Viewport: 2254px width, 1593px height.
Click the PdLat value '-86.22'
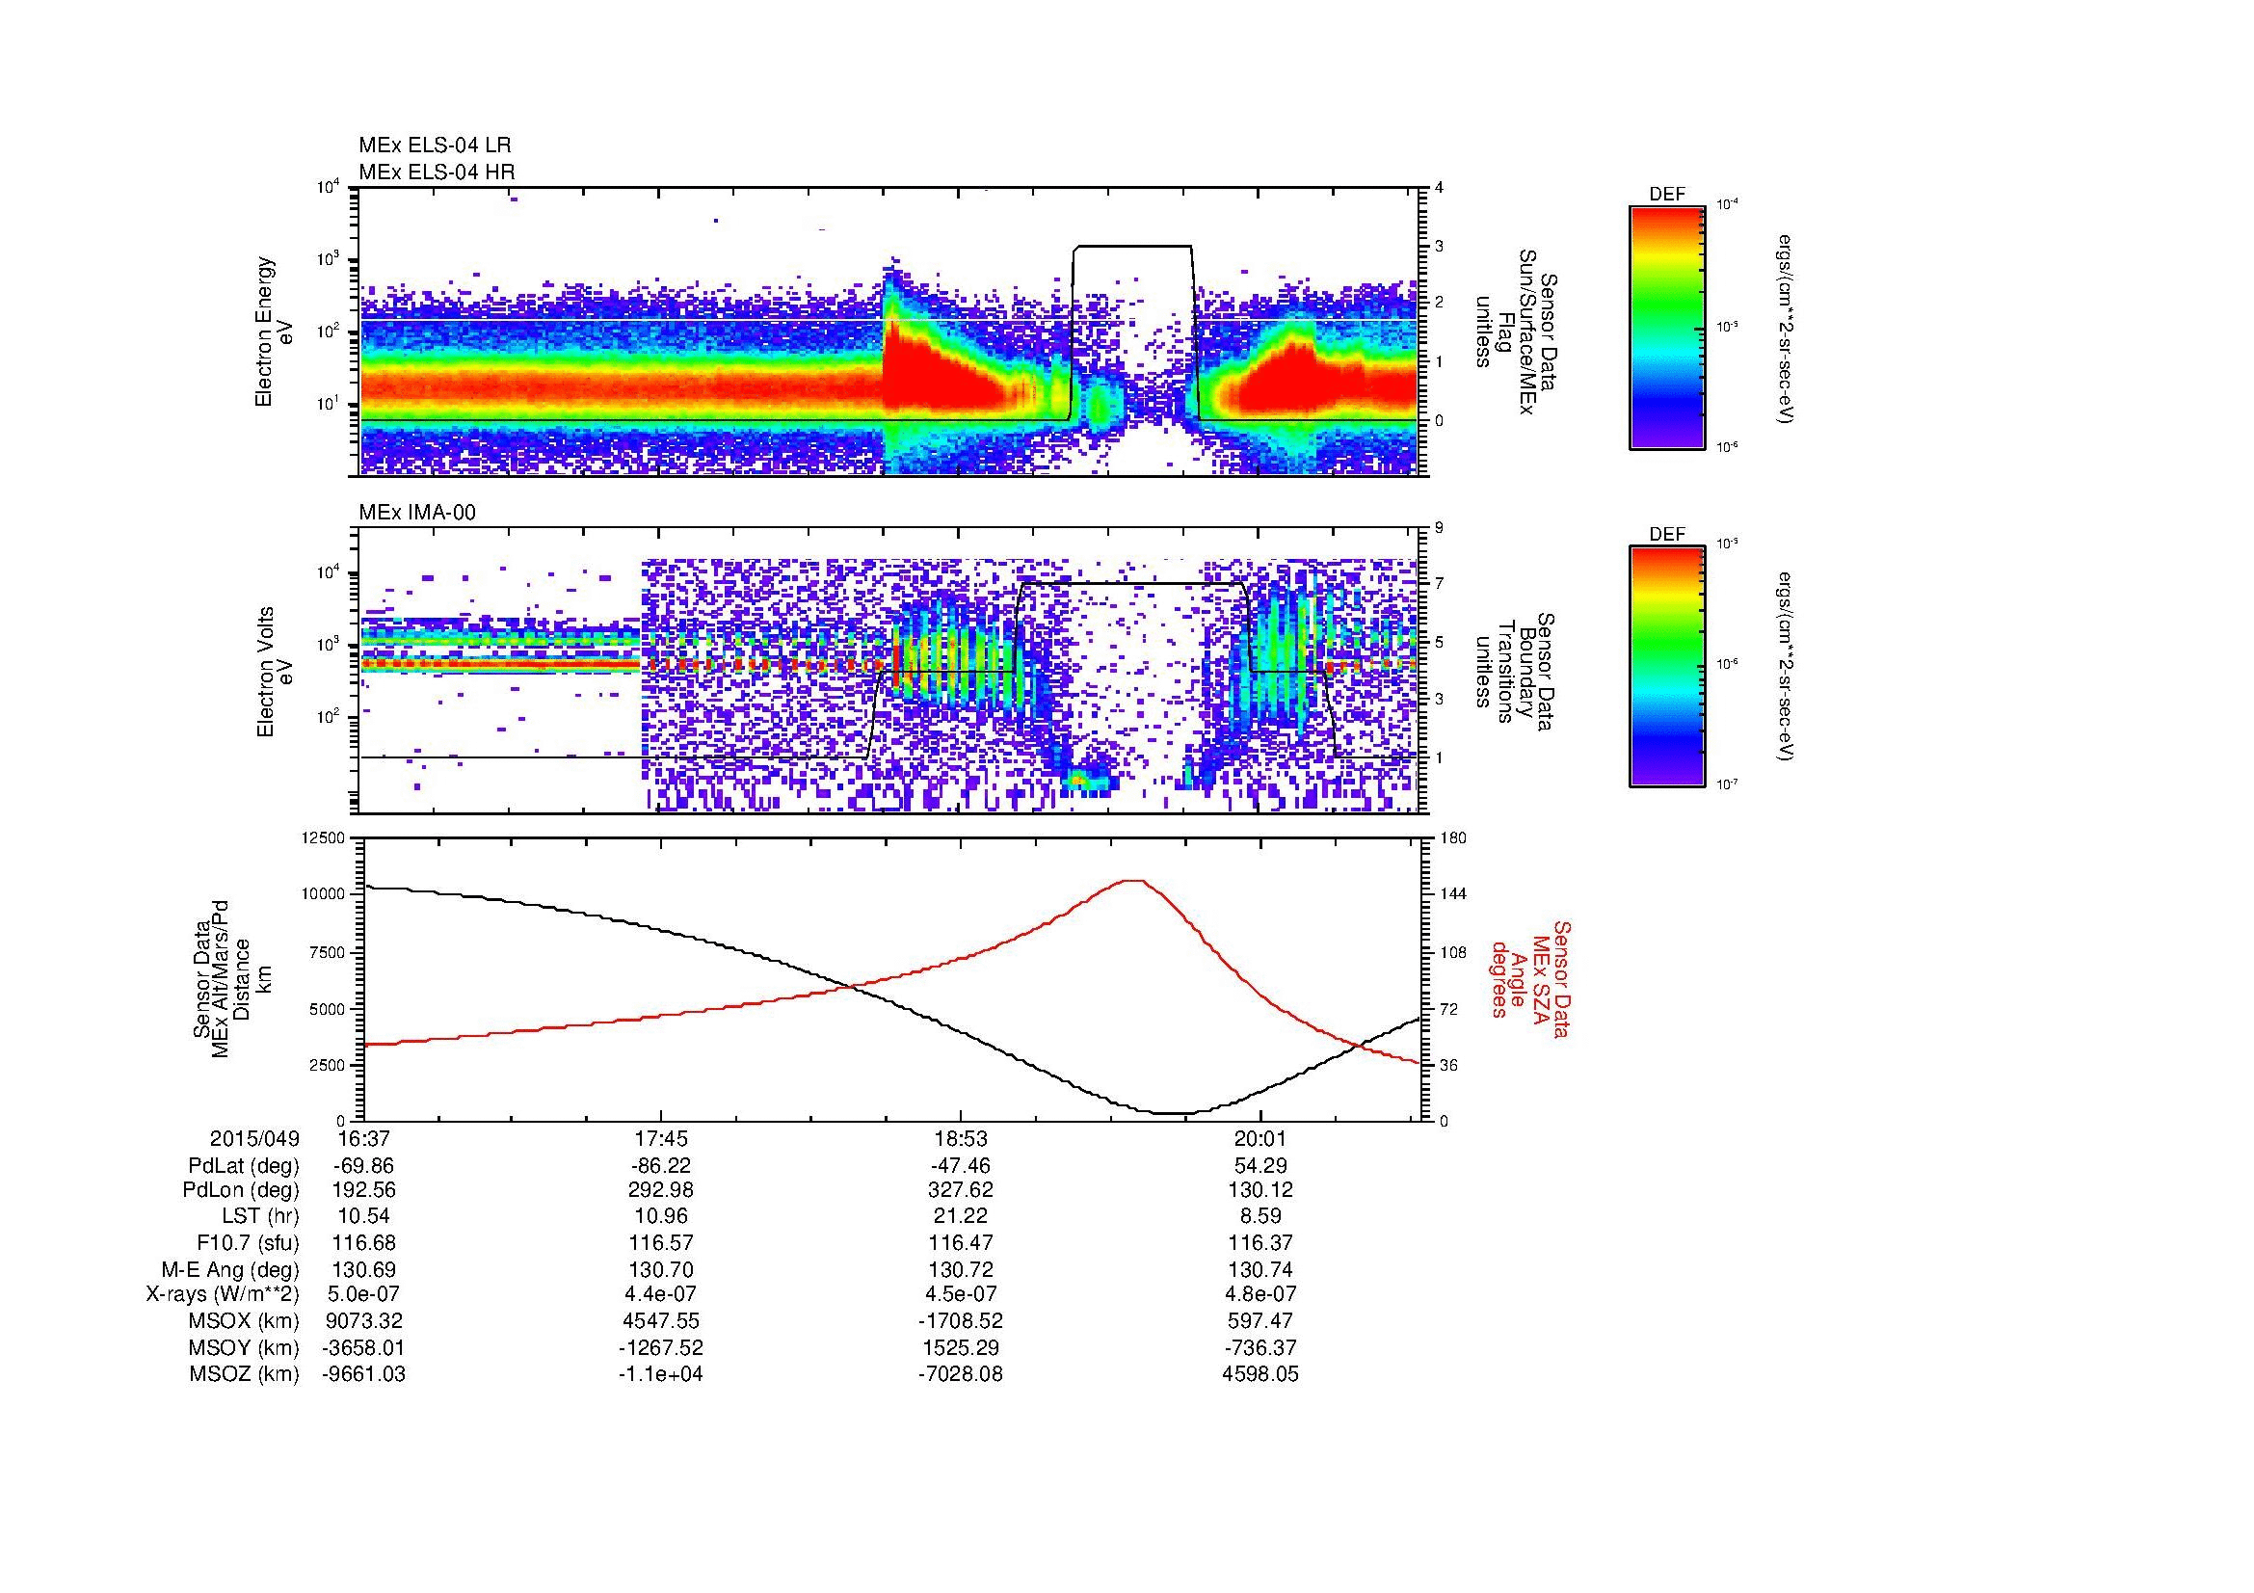point(662,1166)
